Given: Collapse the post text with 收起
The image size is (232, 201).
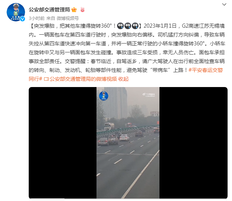Looking at the screenshot, I should pos(123,79).
